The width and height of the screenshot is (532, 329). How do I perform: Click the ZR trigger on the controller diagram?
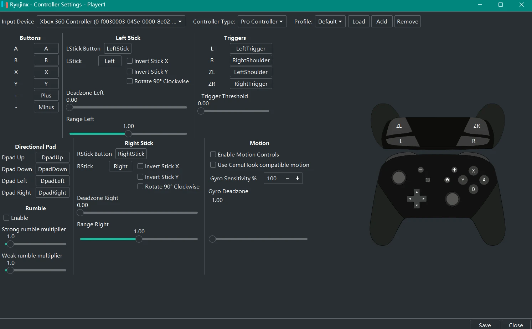click(x=476, y=126)
